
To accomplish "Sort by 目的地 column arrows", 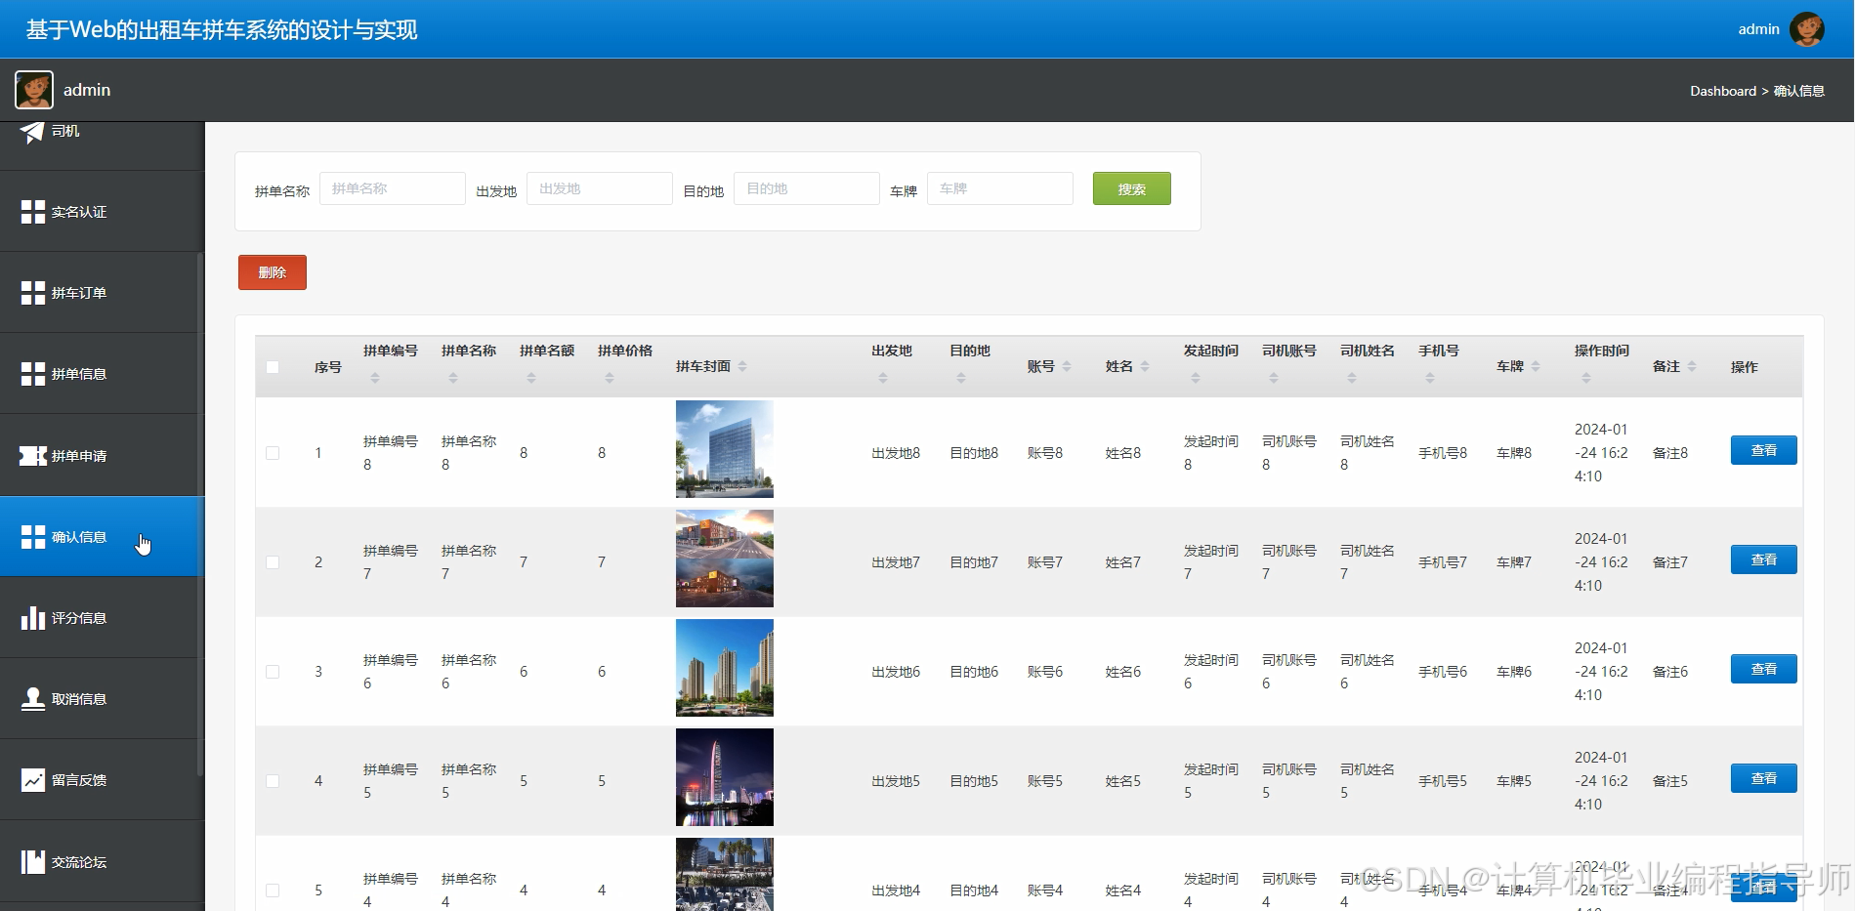I will click(961, 378).
